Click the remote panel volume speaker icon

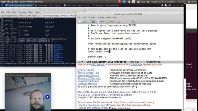click(x=170, y=5)
